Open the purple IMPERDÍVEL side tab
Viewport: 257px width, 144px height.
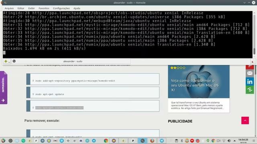(4, 88)
